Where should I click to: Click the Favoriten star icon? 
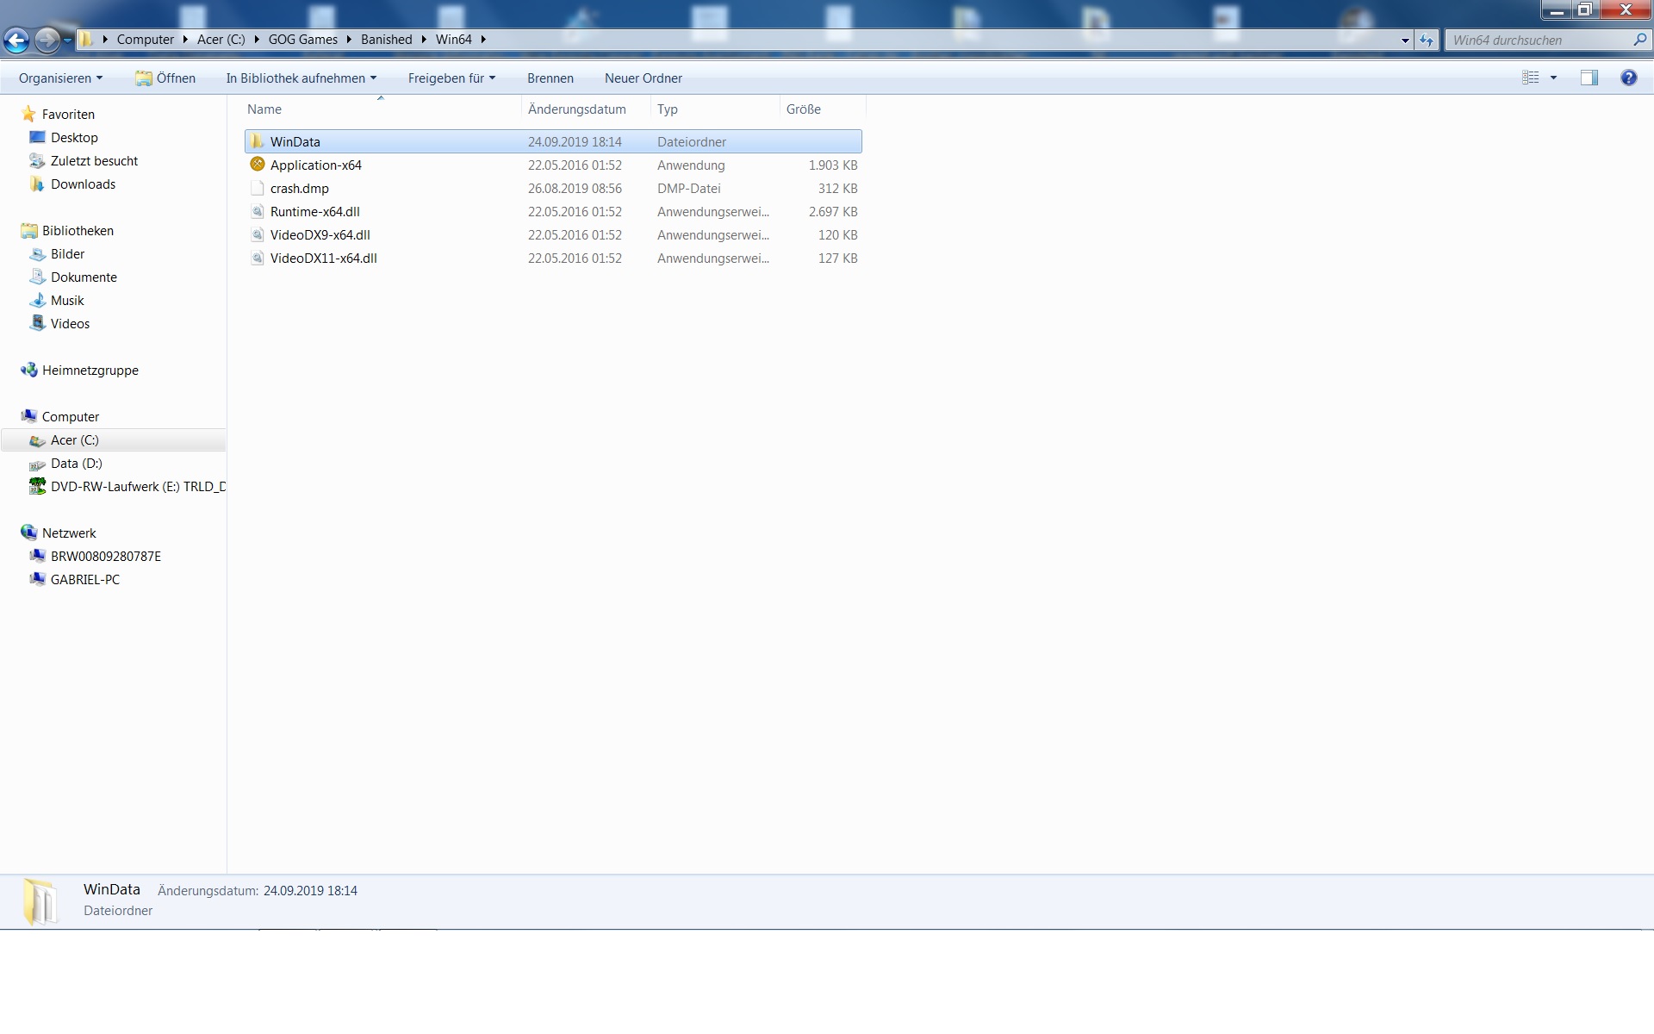(x=29, y=114)
